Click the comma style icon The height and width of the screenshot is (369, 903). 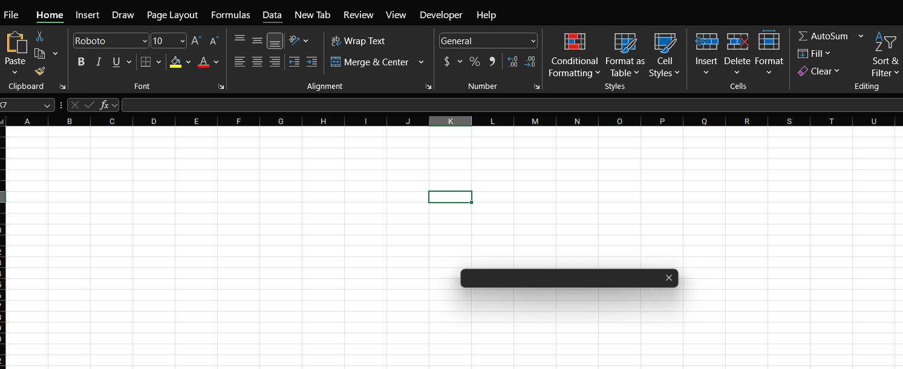[492, 62]
